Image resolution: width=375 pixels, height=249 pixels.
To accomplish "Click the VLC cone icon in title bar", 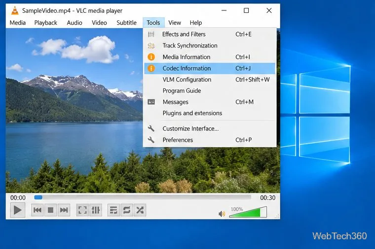I will pyautogui.click(x=15, y=10).
